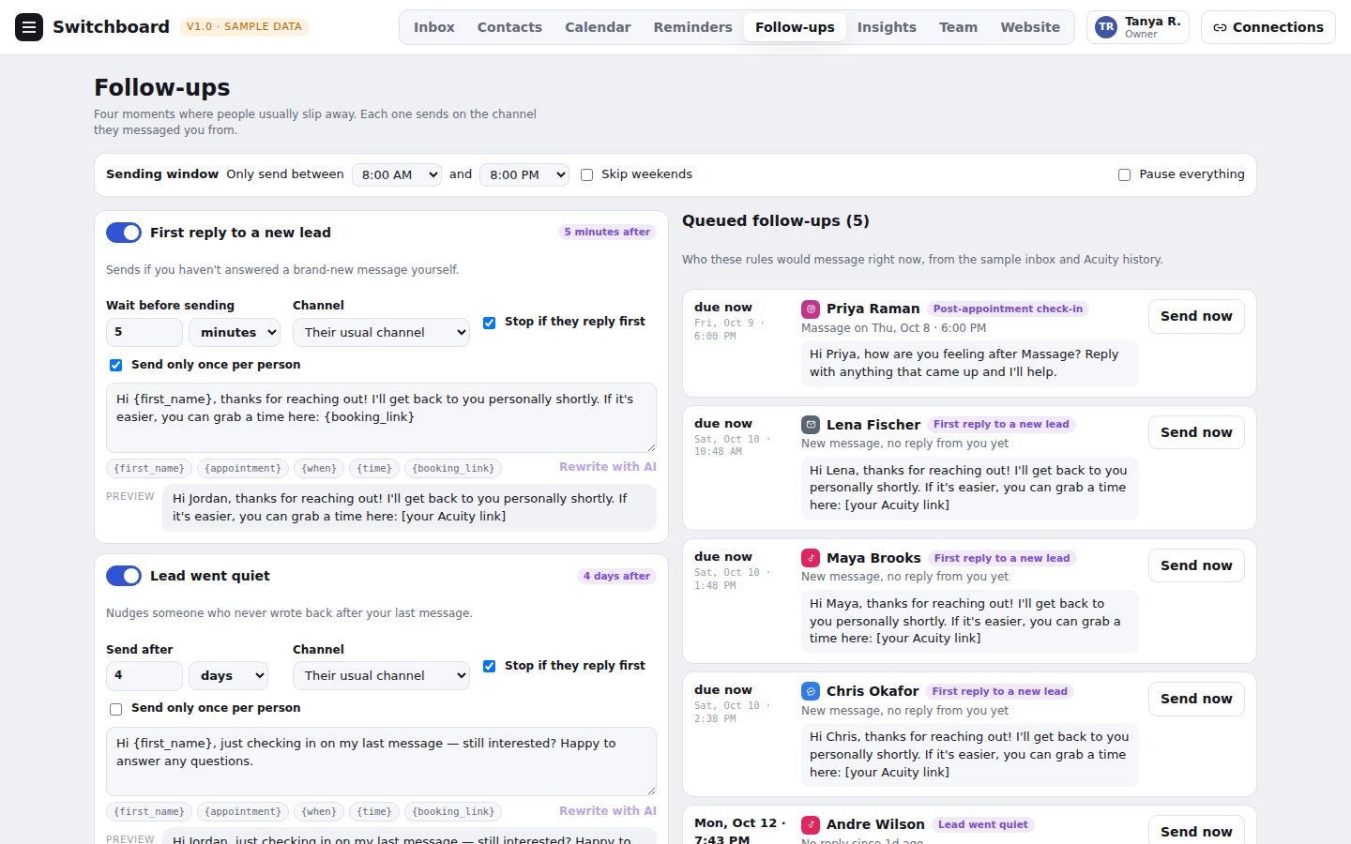Click the First reply message text area
Screen dimensions: 1351x844
pos(381,417)
